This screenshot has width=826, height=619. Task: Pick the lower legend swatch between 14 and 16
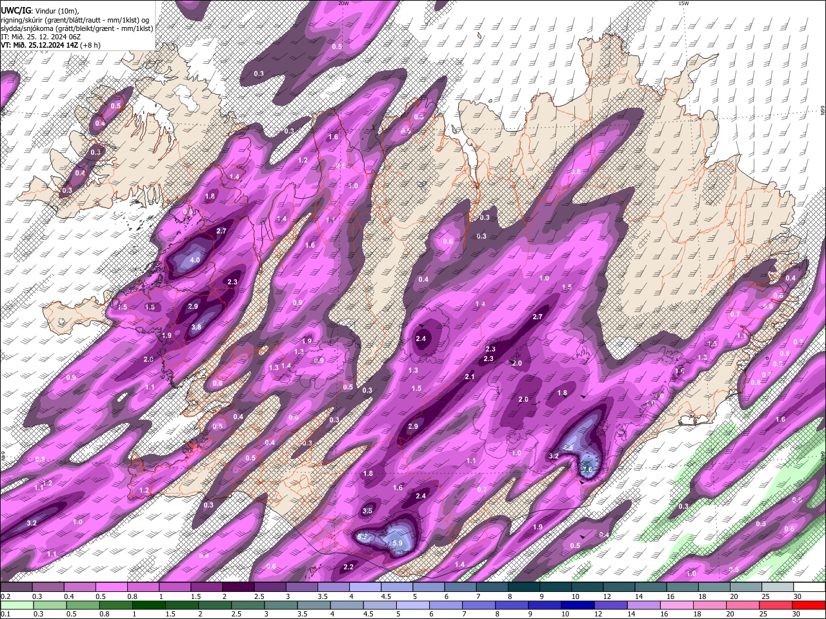pyautogui.click(x=644, y=605)
